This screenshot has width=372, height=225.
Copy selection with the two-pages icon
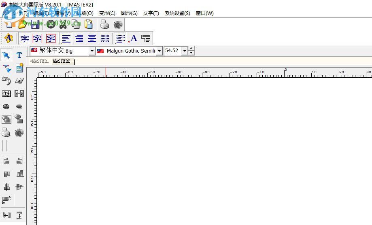[x=76, y=24]
